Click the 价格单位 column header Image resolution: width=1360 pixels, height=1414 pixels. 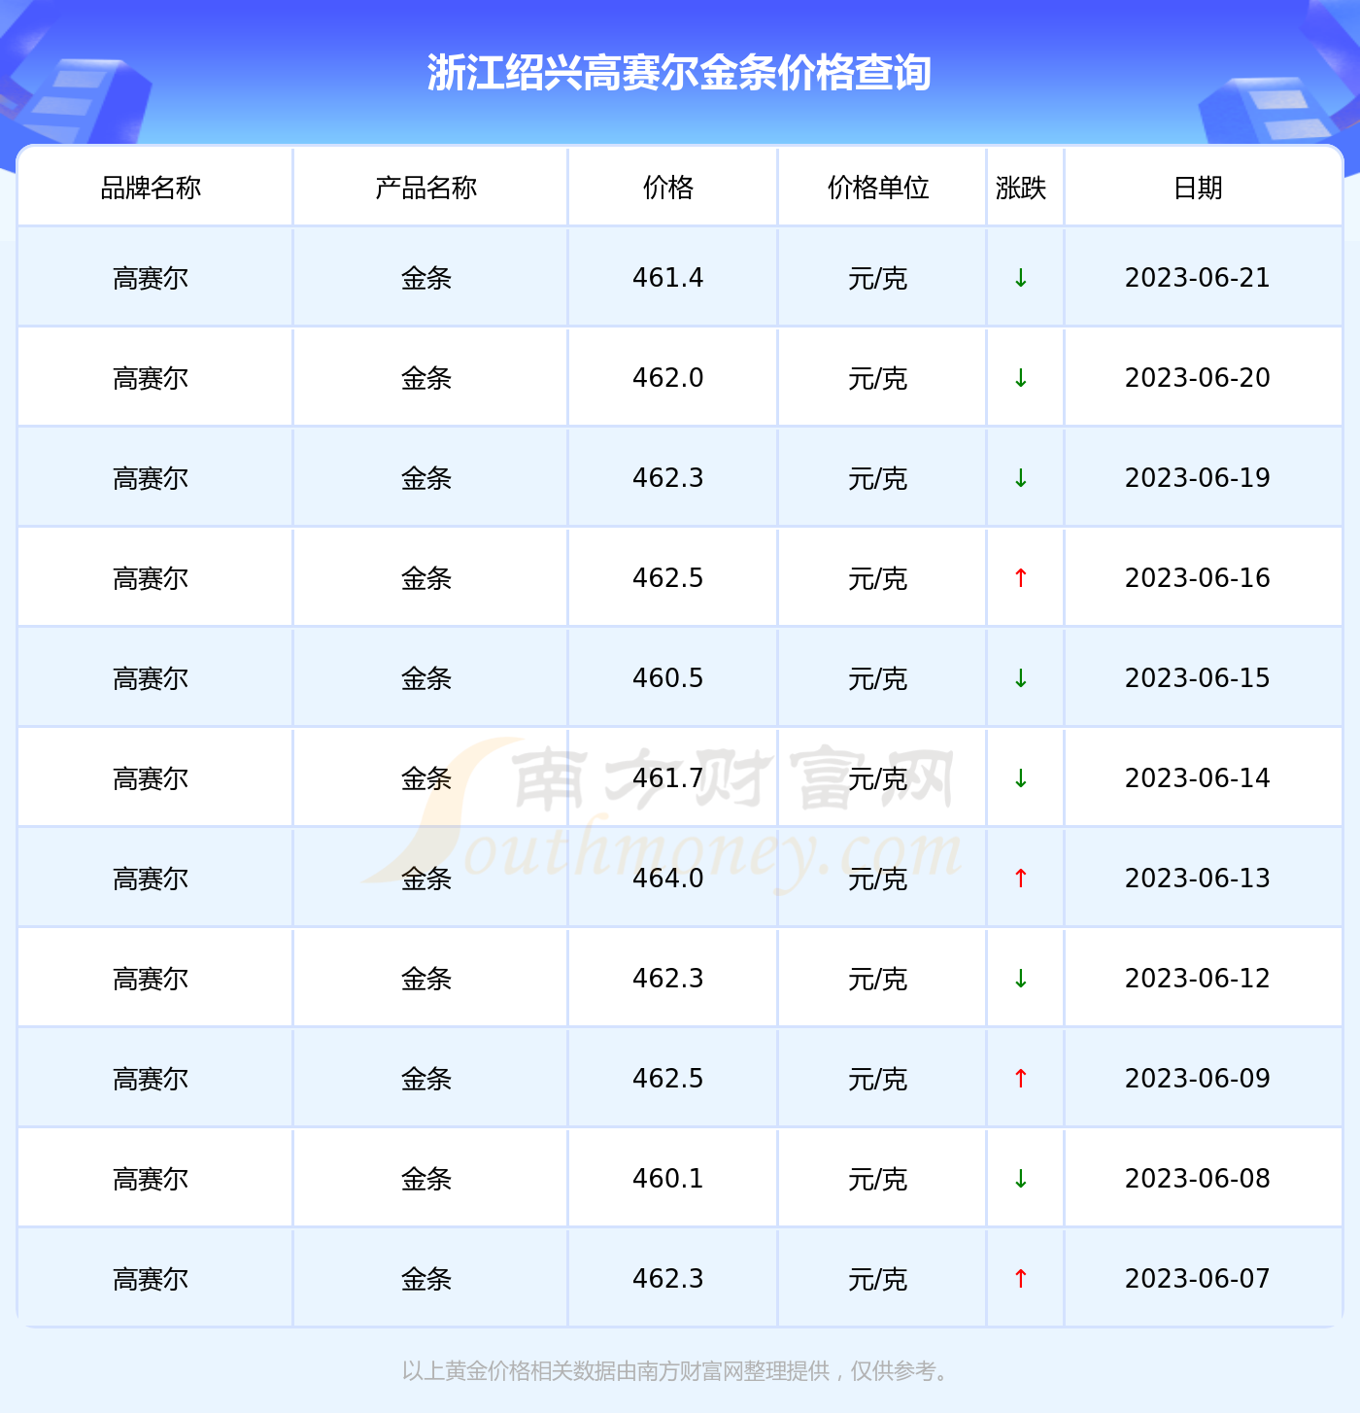[x=878, y=188]
